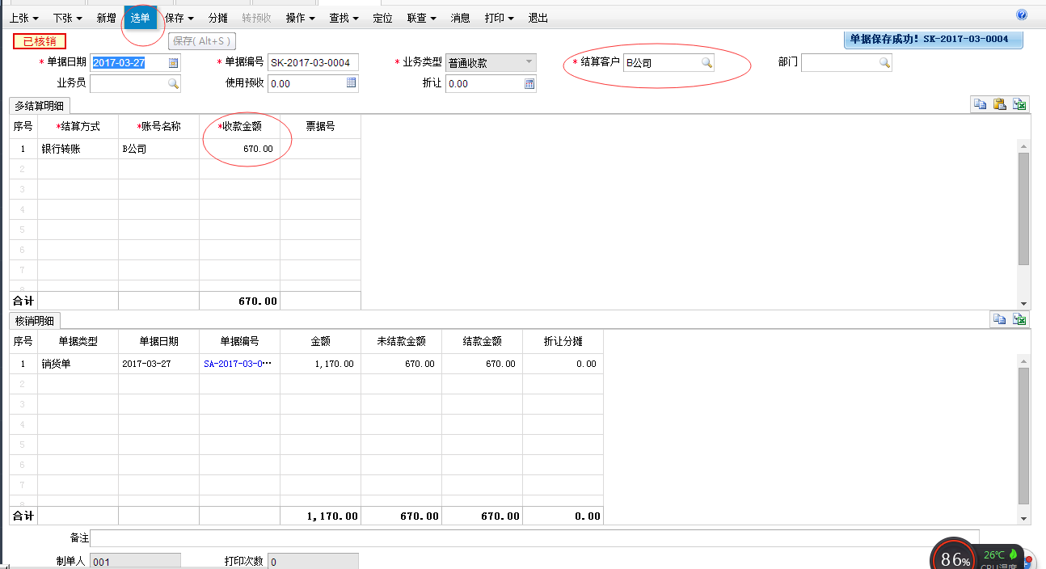Open the 保存 dropdown menu
Screen dimensions: 1046x569
[x=179, y=18]
